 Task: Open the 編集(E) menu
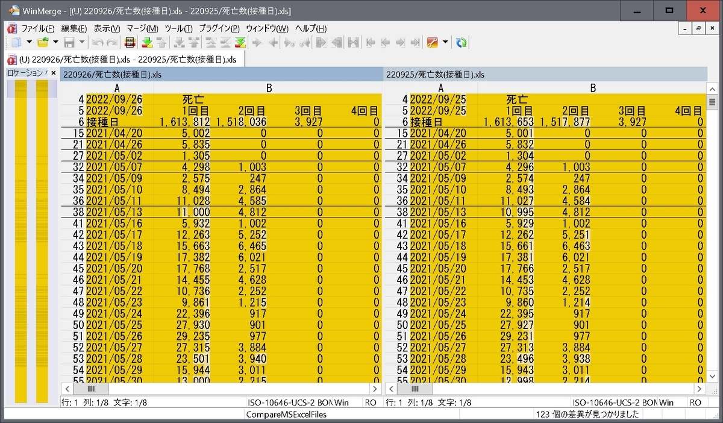click(74, 28)
